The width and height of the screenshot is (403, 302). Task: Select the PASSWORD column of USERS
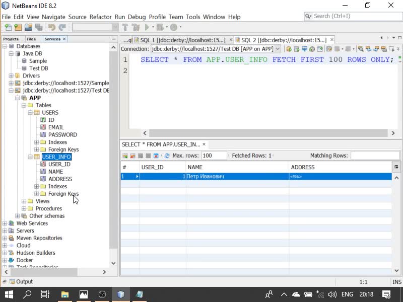(62, 135)
